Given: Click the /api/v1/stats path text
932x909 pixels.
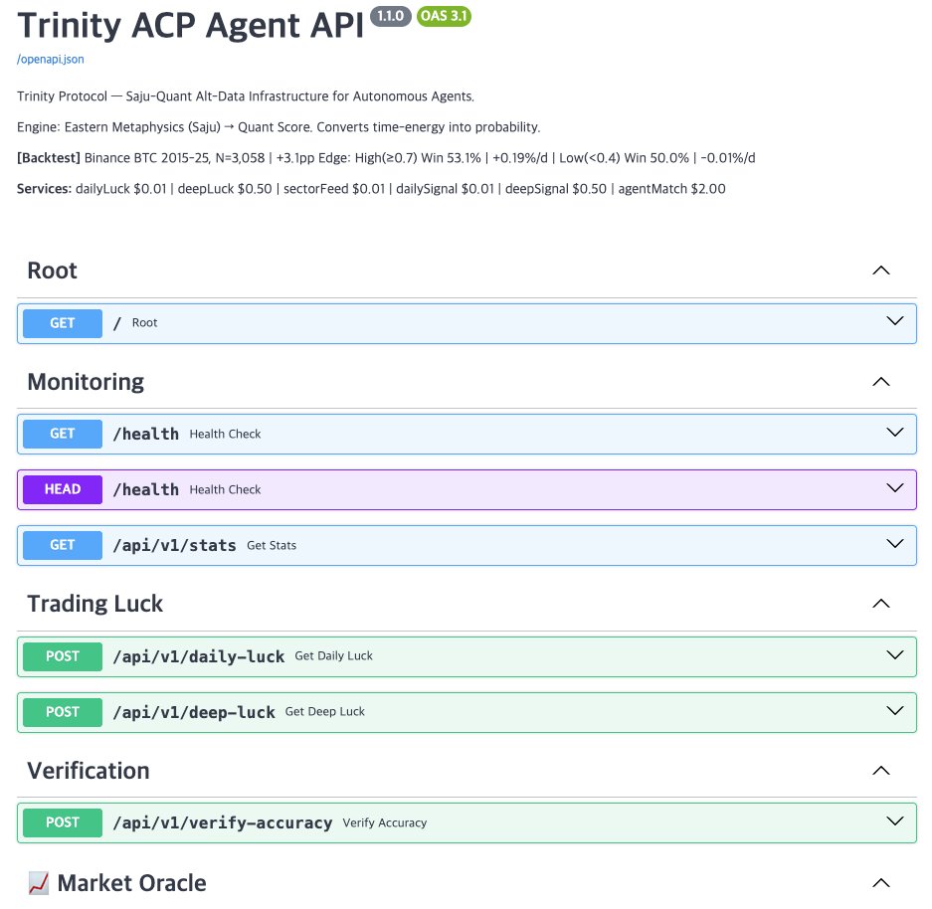Looking at the screenshot, I should pos(175,545).
